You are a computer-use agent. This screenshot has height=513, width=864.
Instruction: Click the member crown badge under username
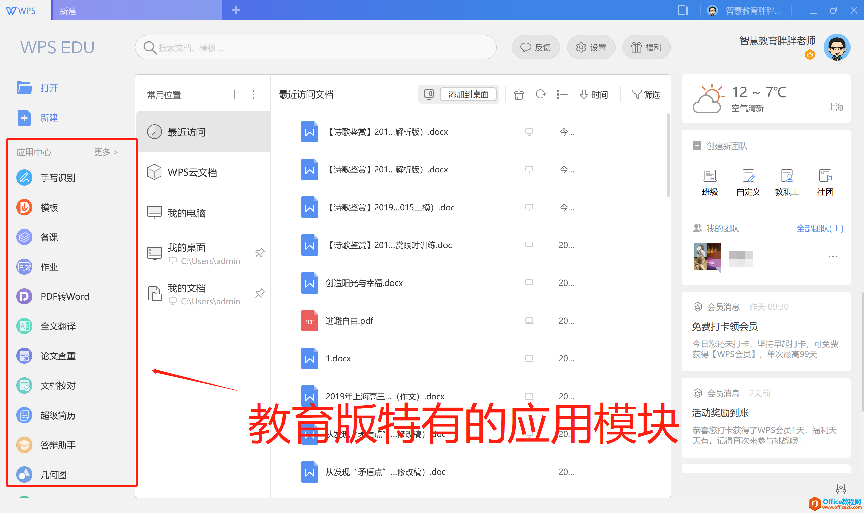pyautogui.click(x=810, y=55)
